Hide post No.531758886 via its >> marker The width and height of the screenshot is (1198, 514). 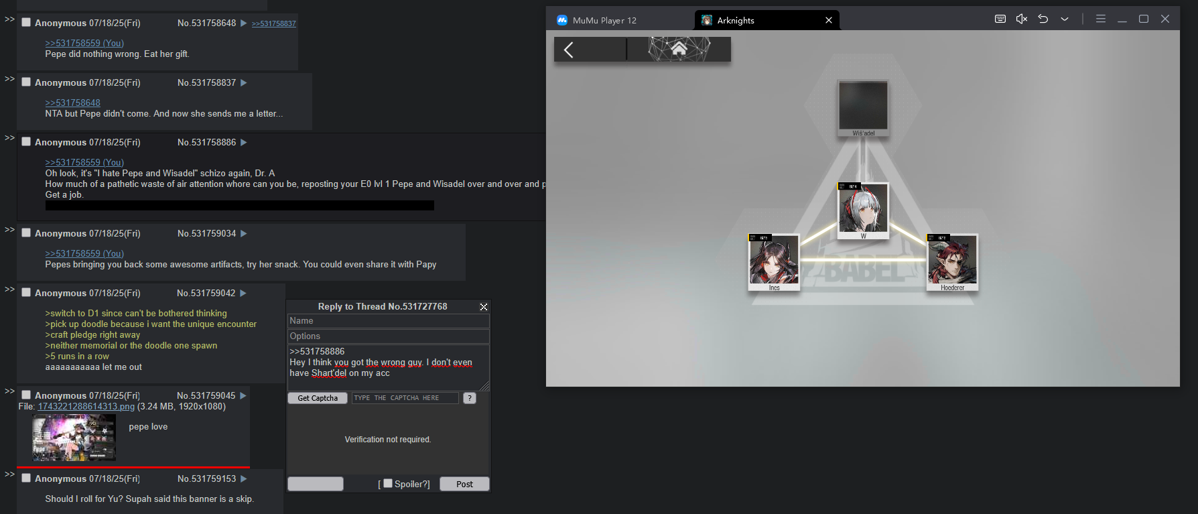[x=9, y=137]
